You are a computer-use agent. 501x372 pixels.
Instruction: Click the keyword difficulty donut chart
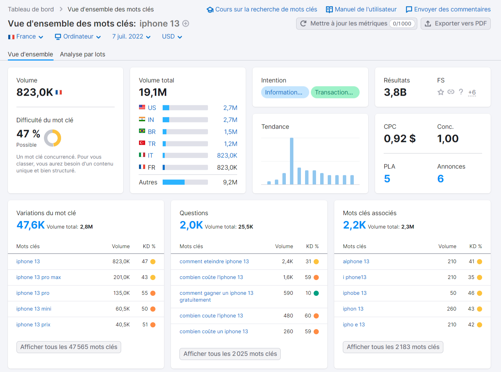pos(53,138)
